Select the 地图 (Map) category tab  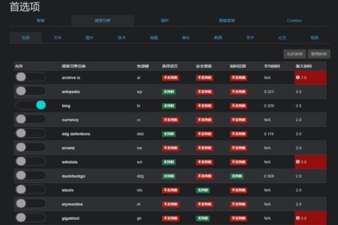point(154,38)
